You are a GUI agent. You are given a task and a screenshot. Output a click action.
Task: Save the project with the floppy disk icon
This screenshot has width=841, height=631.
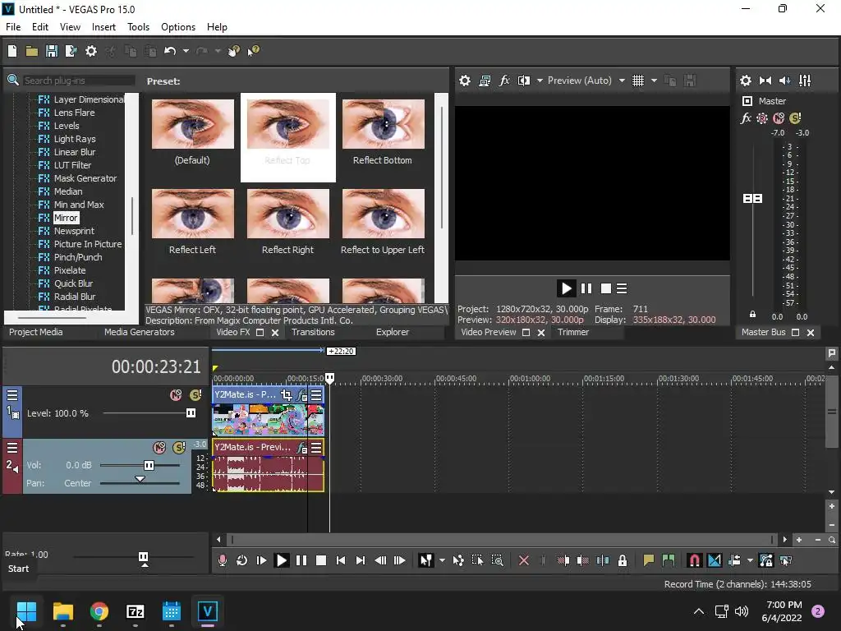[52, 51]
